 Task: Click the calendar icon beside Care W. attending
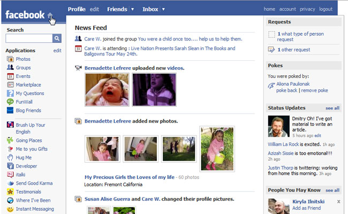click(78, 49)
